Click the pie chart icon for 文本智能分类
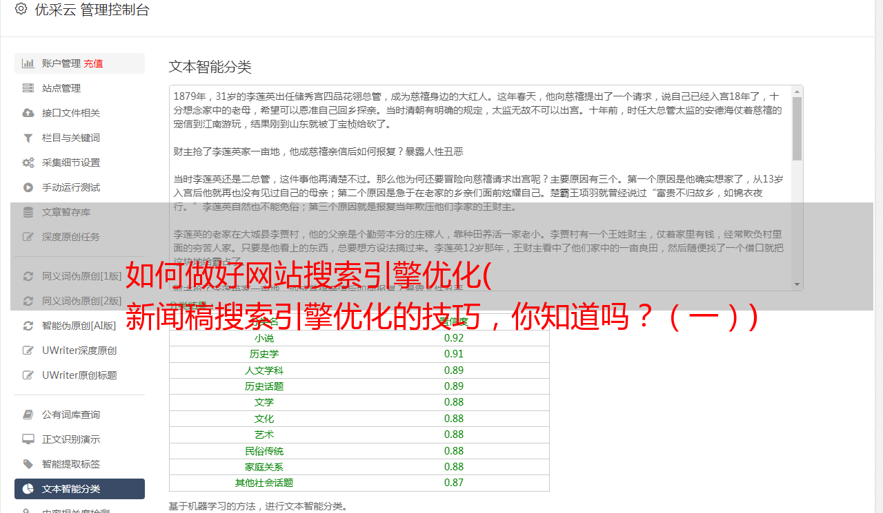Screen dimensions: 883x513 (28, 489)
